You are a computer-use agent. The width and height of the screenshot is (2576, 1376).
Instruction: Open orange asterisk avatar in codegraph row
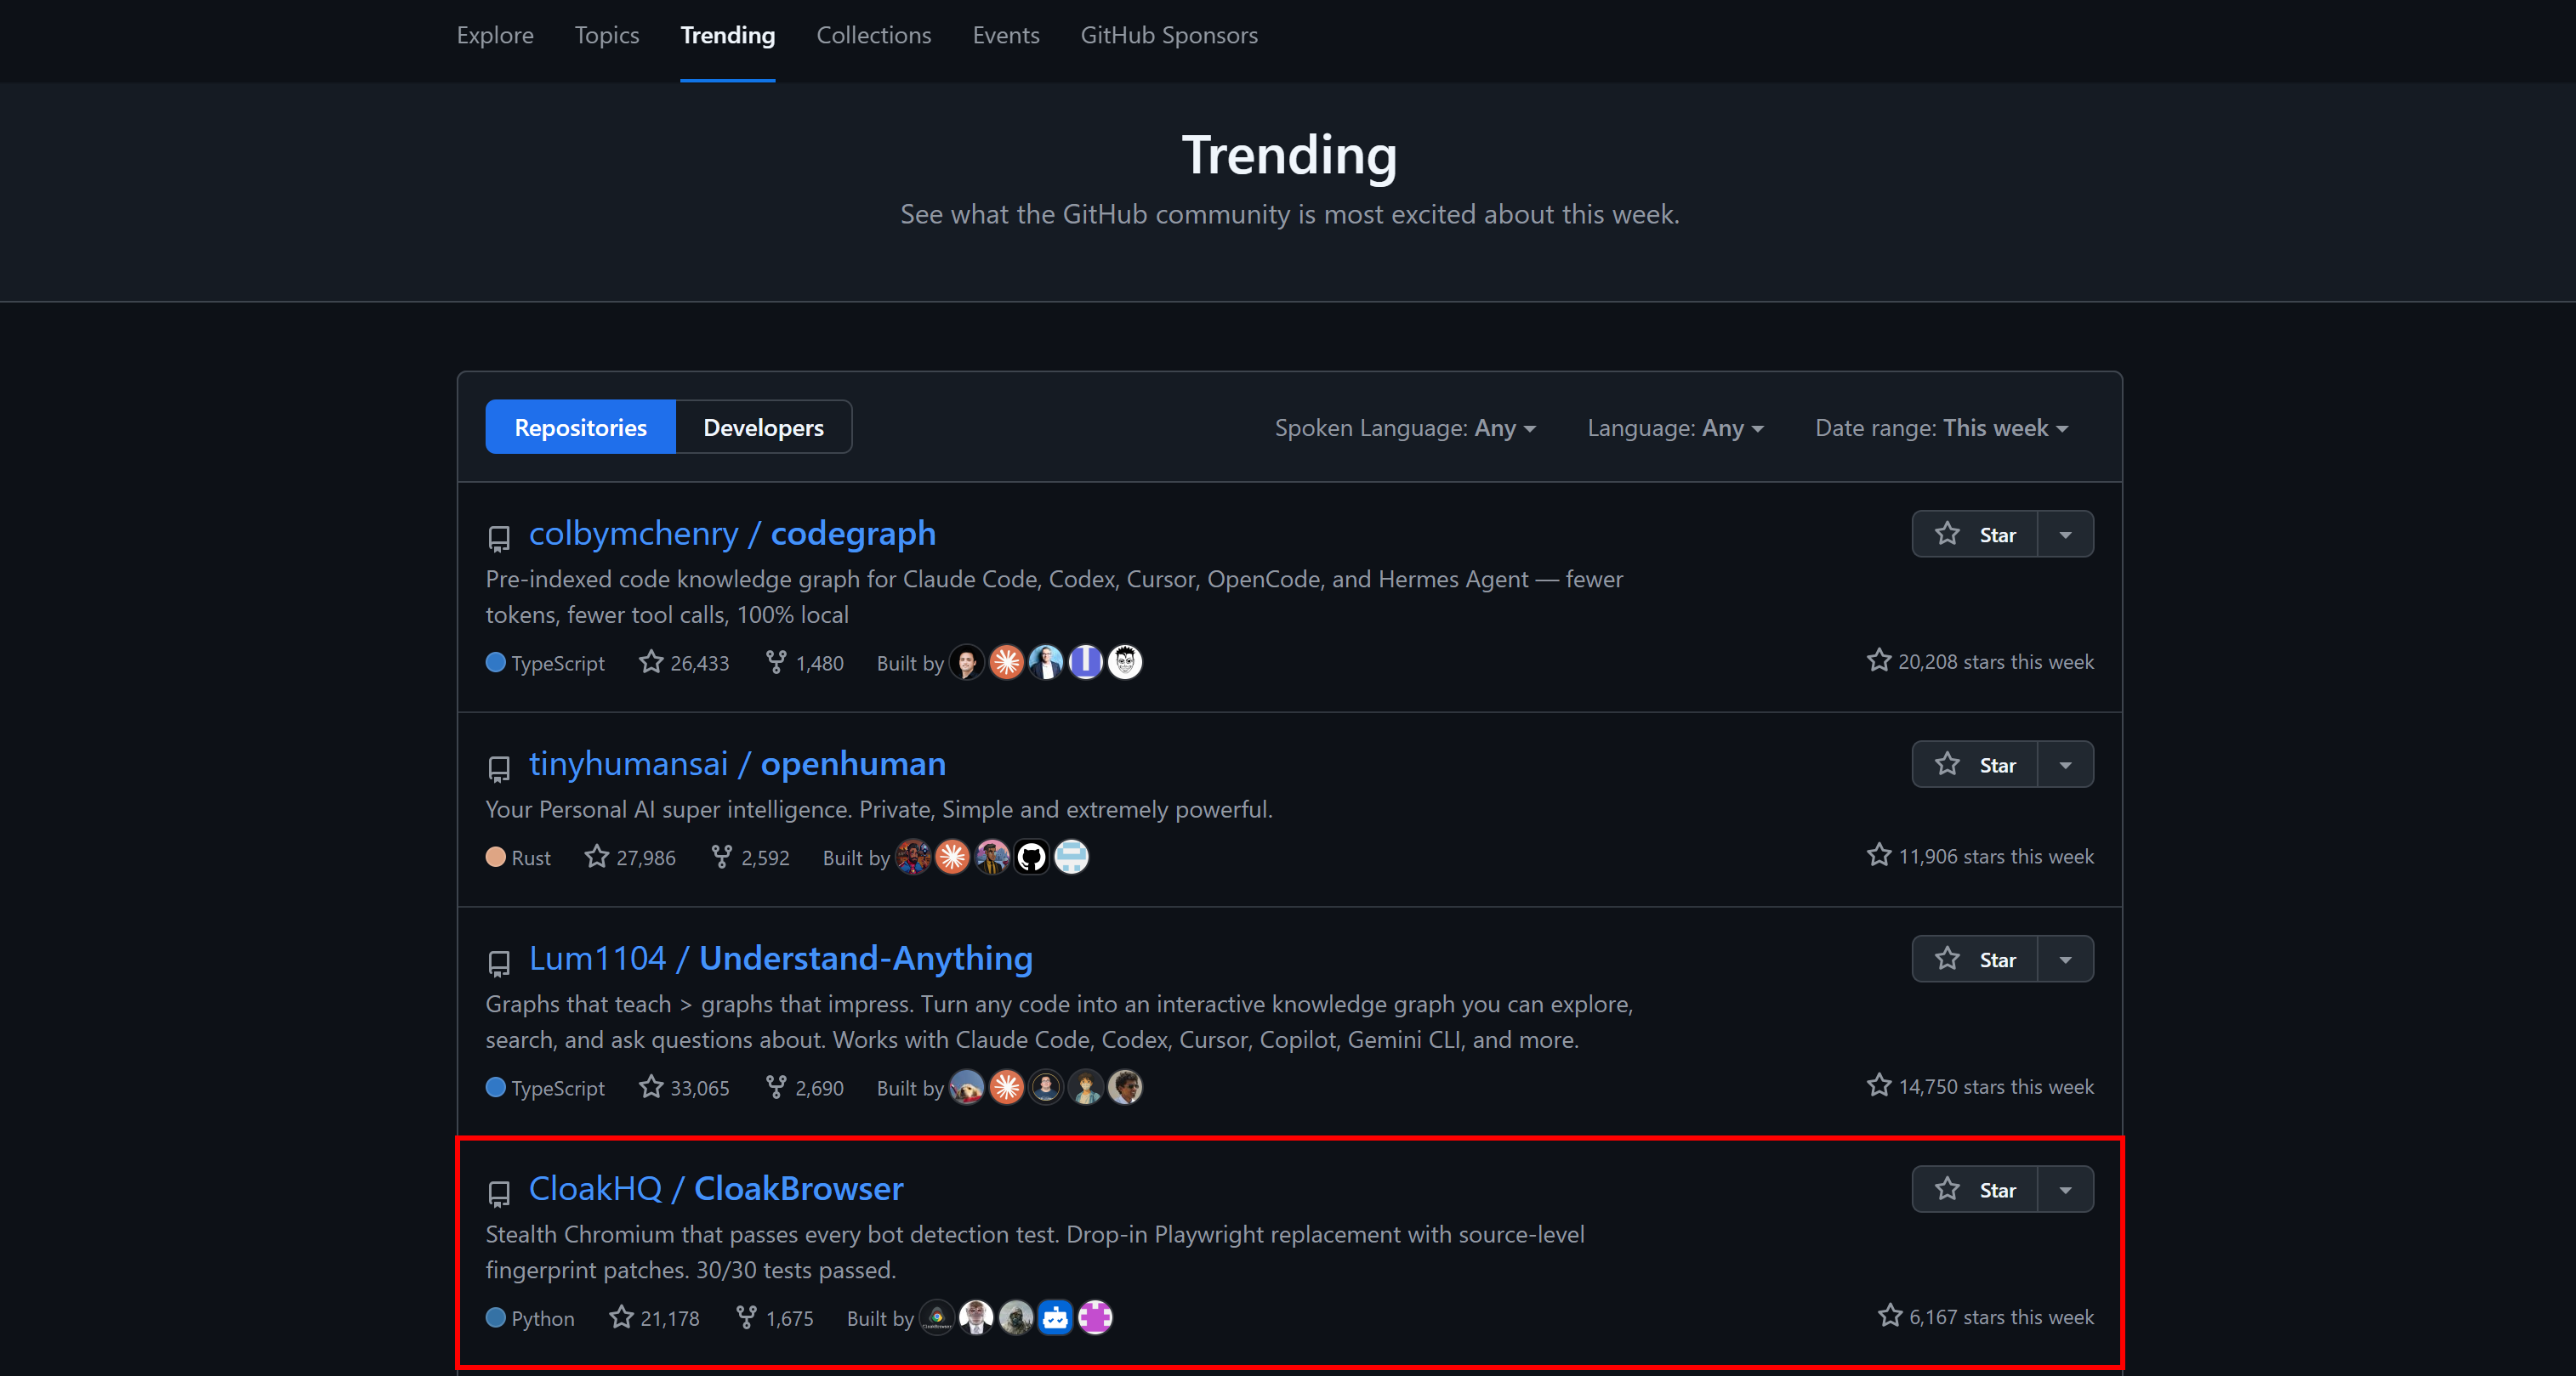point(1007,661)
